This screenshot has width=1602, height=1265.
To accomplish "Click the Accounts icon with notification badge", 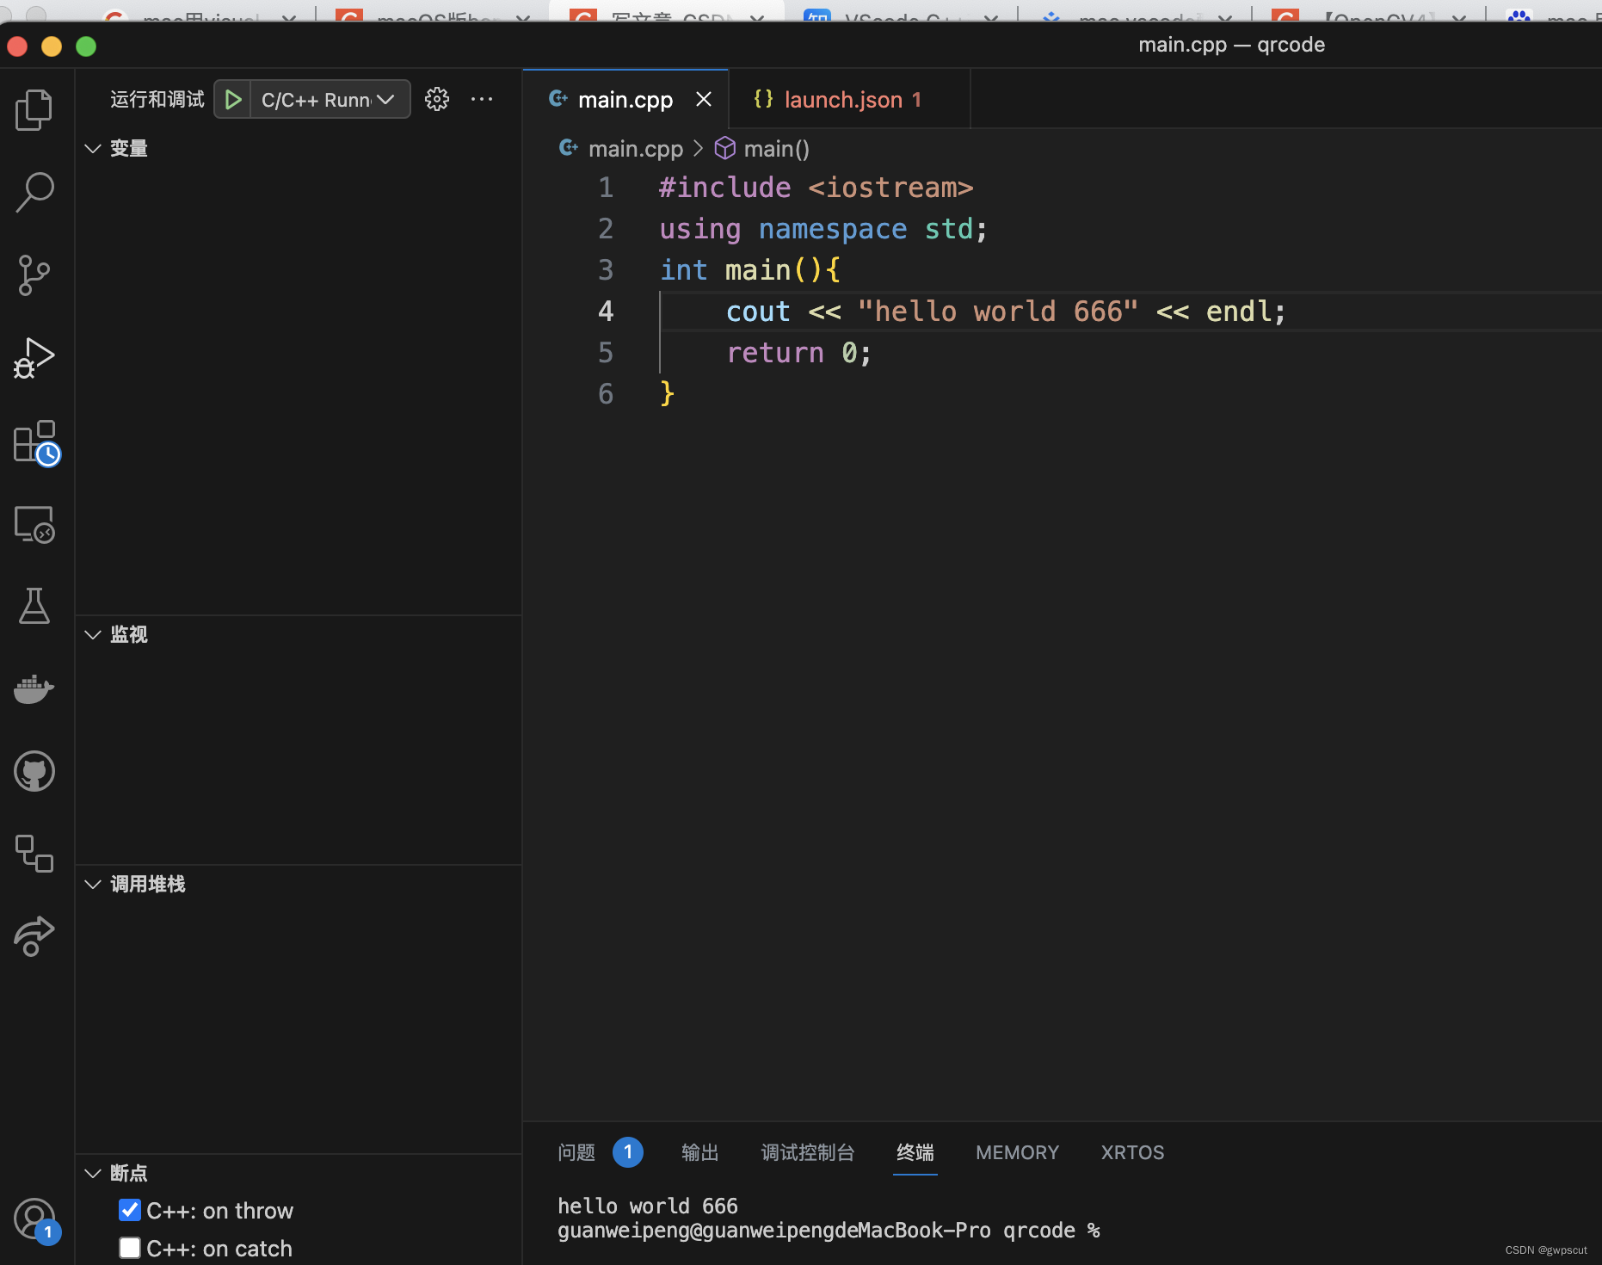I will 34,1218.
